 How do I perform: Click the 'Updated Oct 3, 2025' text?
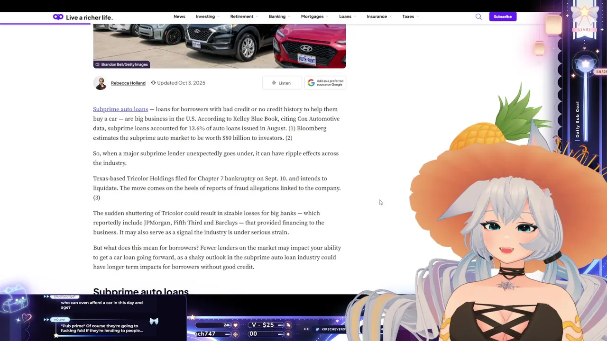(181, 83)
